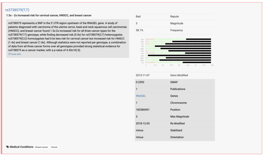
Task: Select the 'Cancer' condition tag
Action: coord(54,147)
